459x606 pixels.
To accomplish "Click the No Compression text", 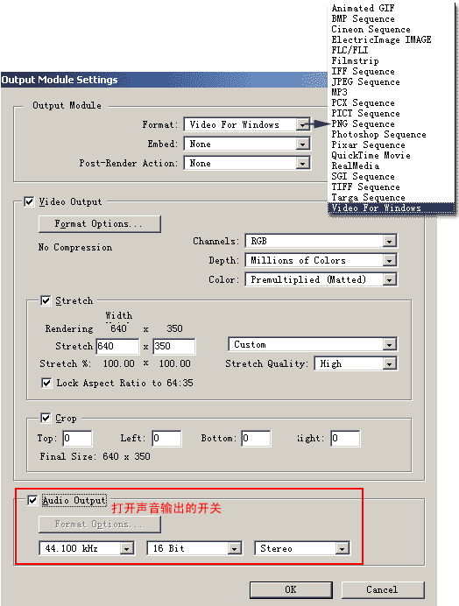I will click(x=75, y=247).
